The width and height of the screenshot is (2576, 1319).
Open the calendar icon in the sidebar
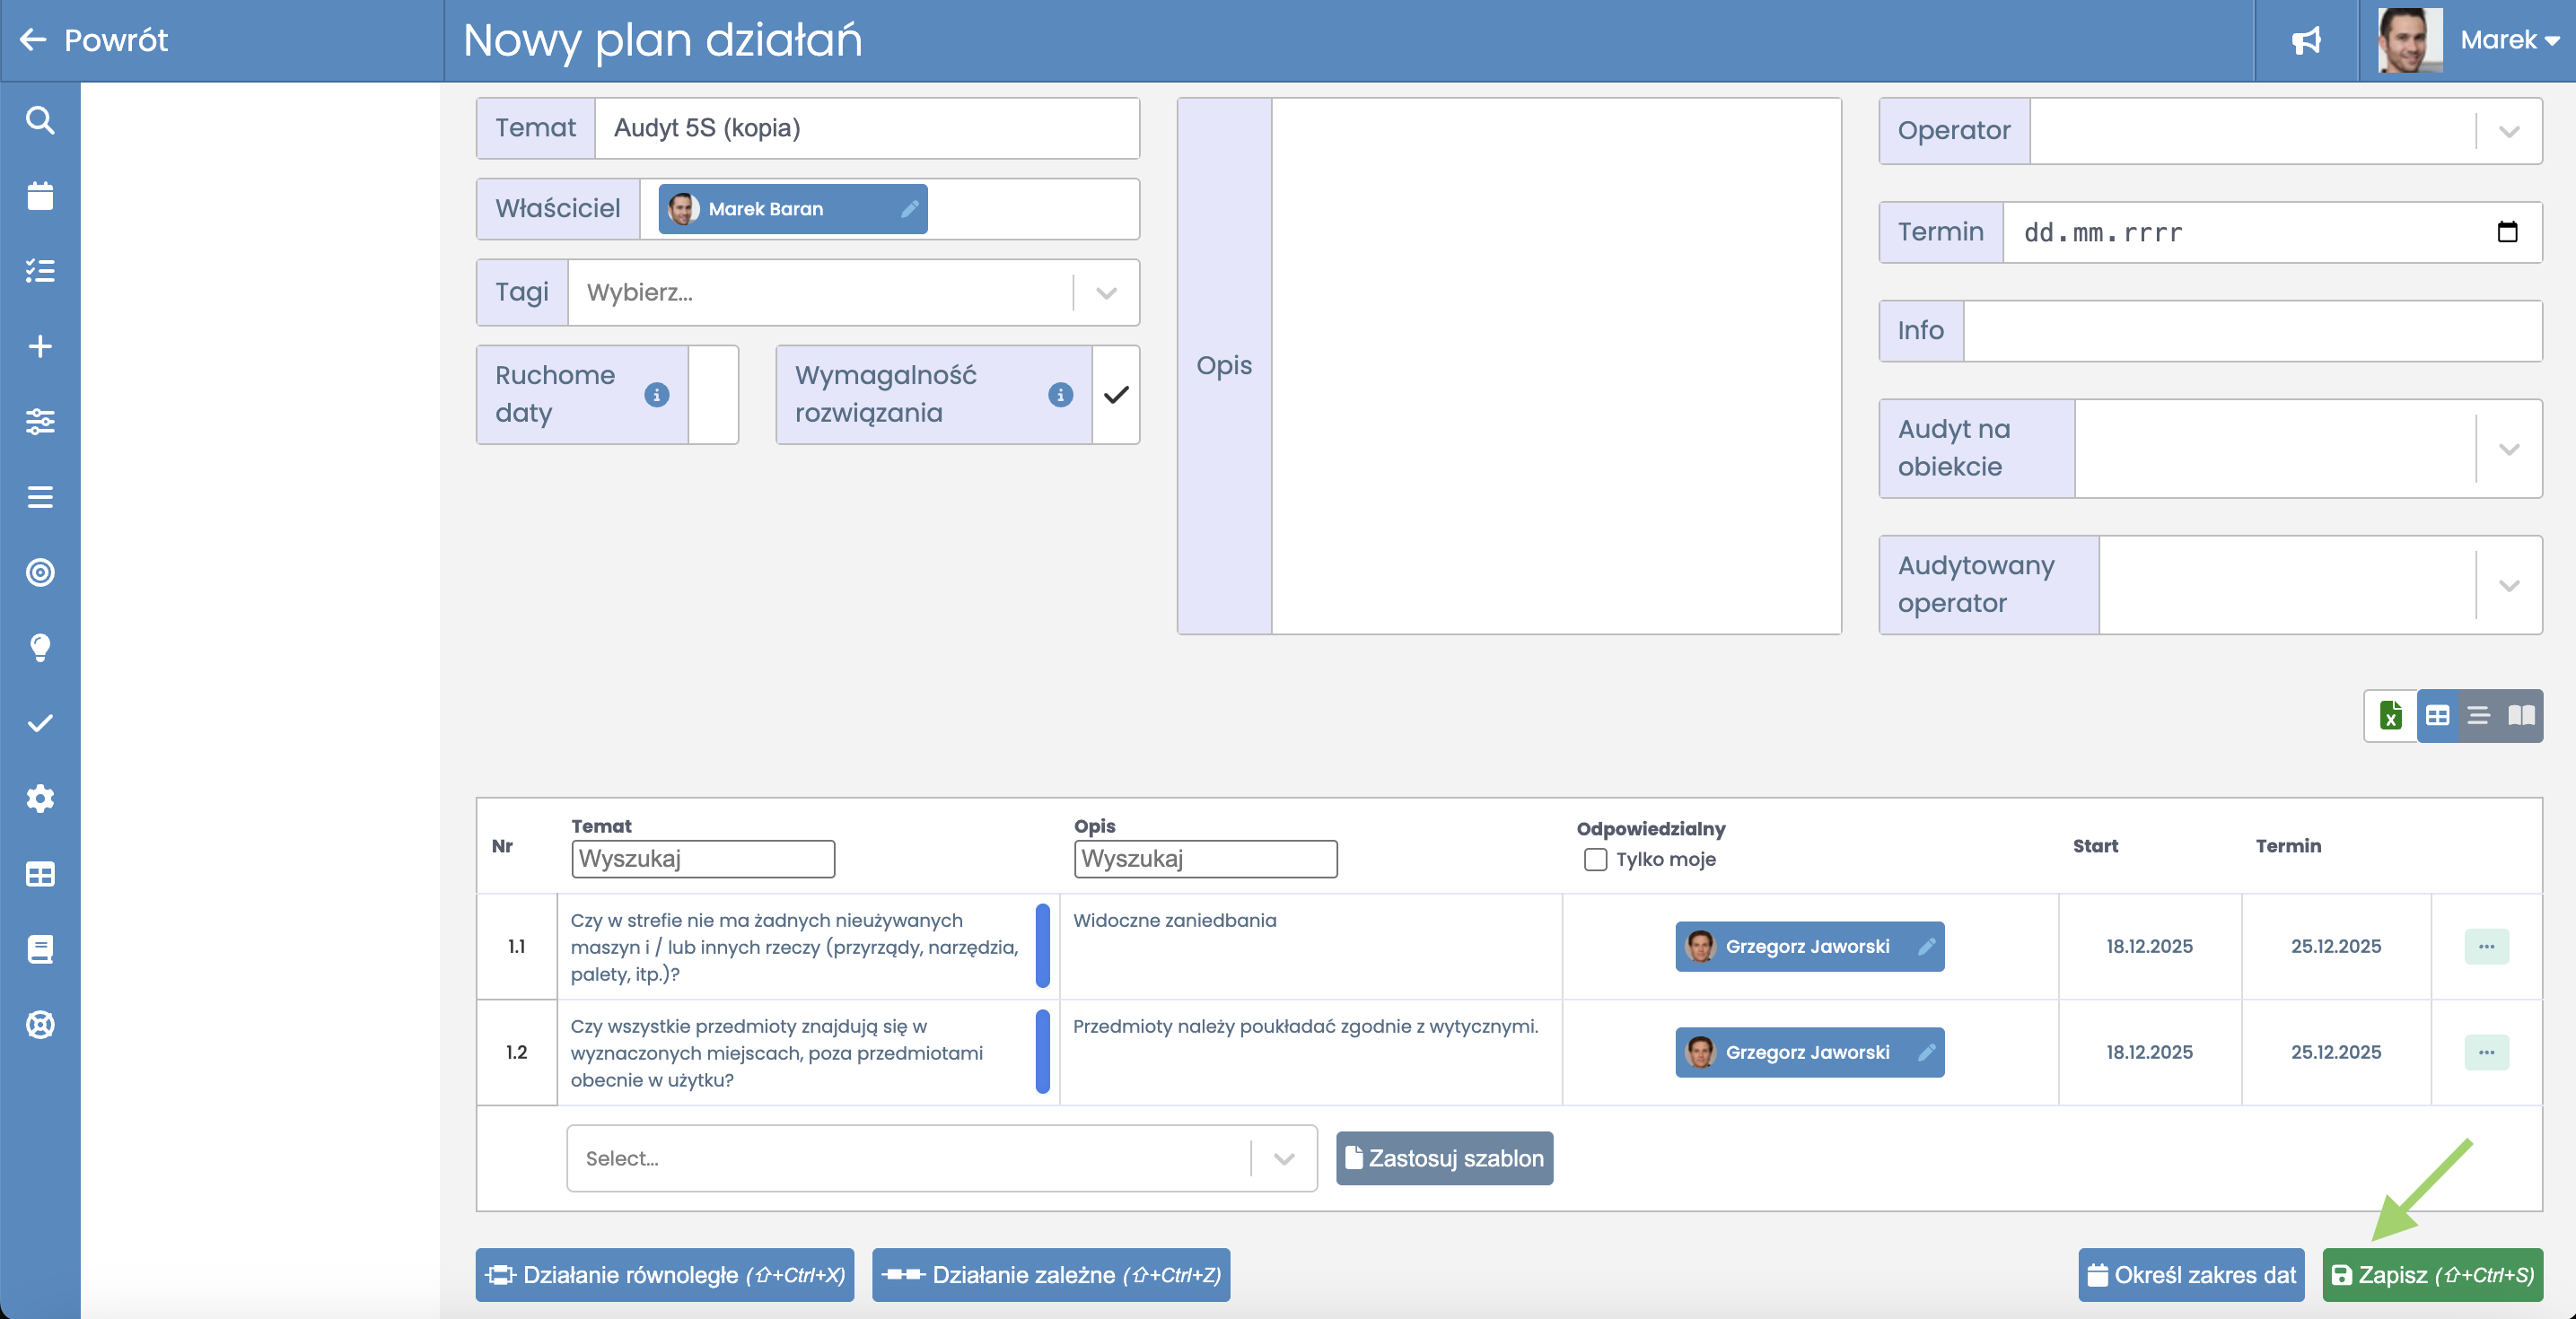point(40,196)
